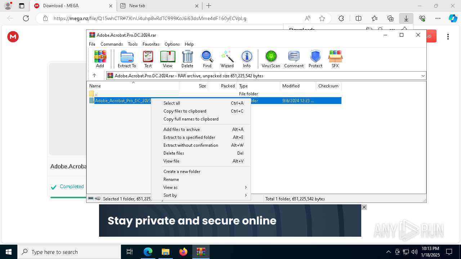
Task: Select the Adobe_Acrobat_Pro_DC_2023 folder
Action: (x=122, y=101)
